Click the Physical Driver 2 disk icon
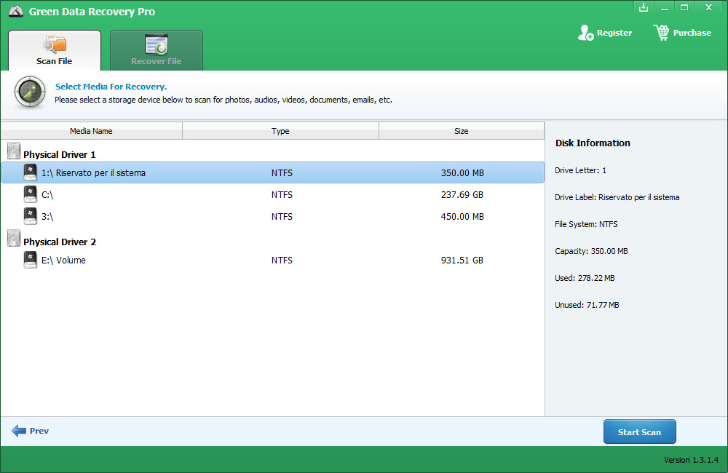This screenshot has height=473, width=728. [14, 239]
